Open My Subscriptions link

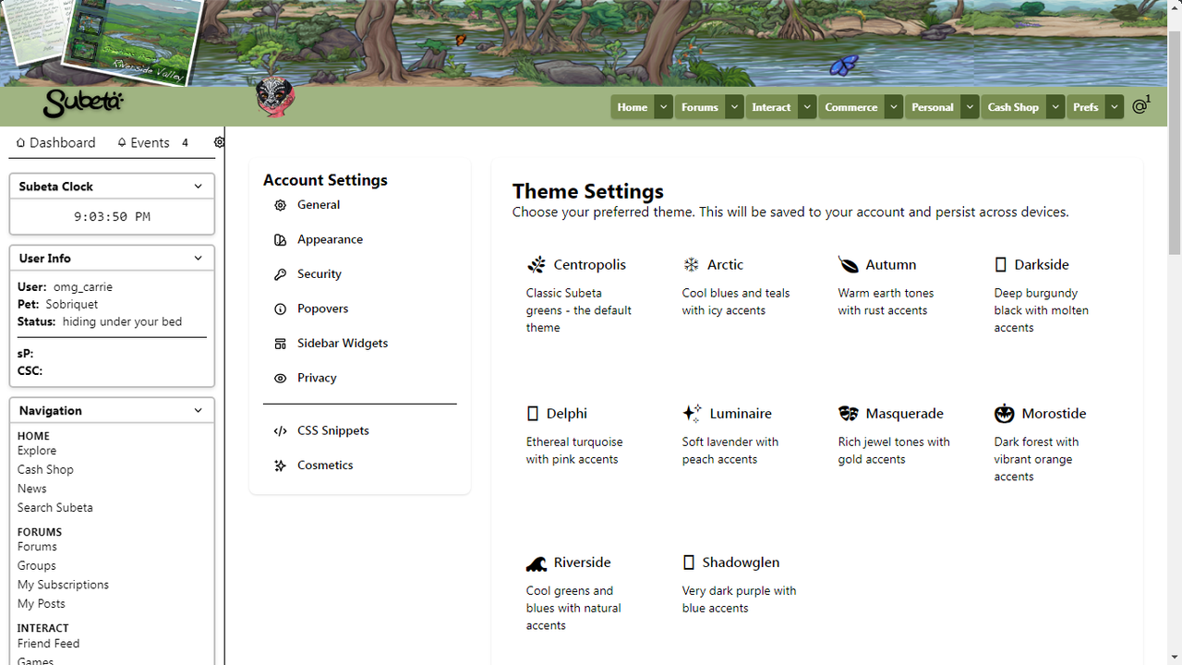click(x=63, y=585)
